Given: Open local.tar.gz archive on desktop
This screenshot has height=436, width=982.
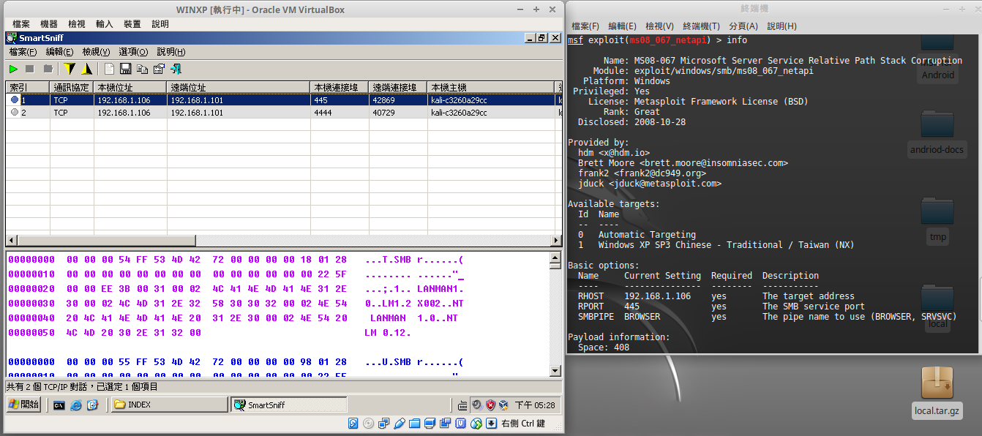Looking at the screenshot, I should click(937, 392).
